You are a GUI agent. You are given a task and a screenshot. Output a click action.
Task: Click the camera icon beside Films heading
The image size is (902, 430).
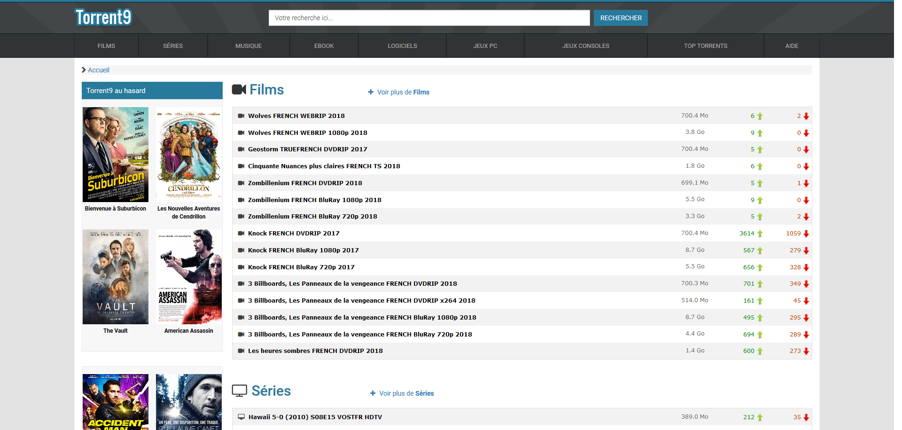click(239, 89)
